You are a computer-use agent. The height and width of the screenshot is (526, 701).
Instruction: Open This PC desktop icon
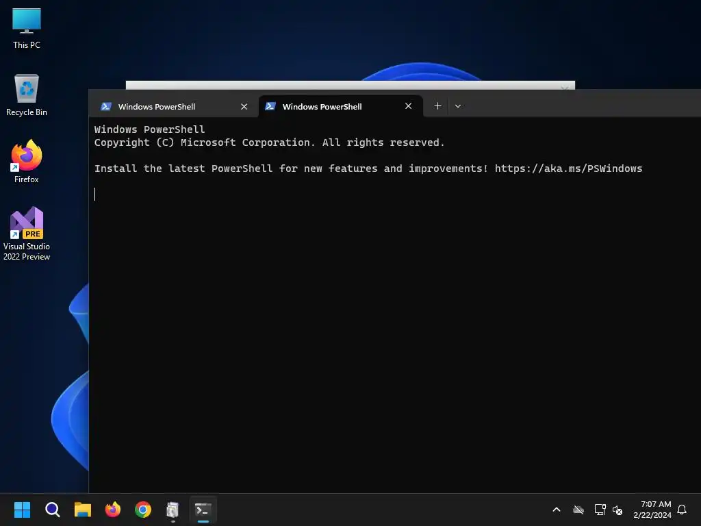pyautogui.click(x=27, y=28)
